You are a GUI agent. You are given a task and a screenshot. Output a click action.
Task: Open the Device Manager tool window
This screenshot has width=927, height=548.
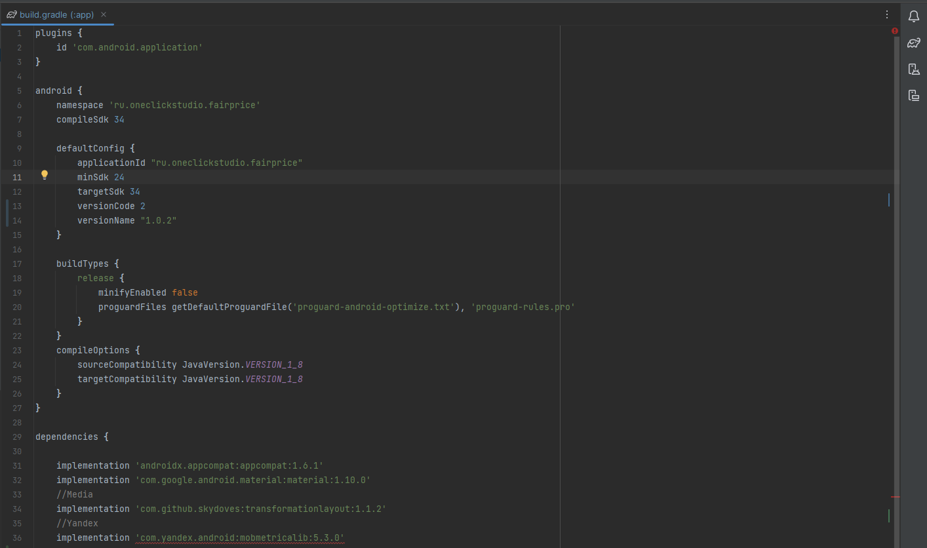(914, 69)
